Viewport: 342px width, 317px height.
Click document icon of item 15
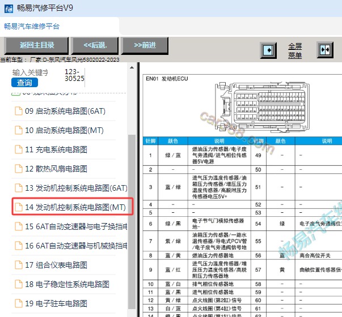coord(19,226)
